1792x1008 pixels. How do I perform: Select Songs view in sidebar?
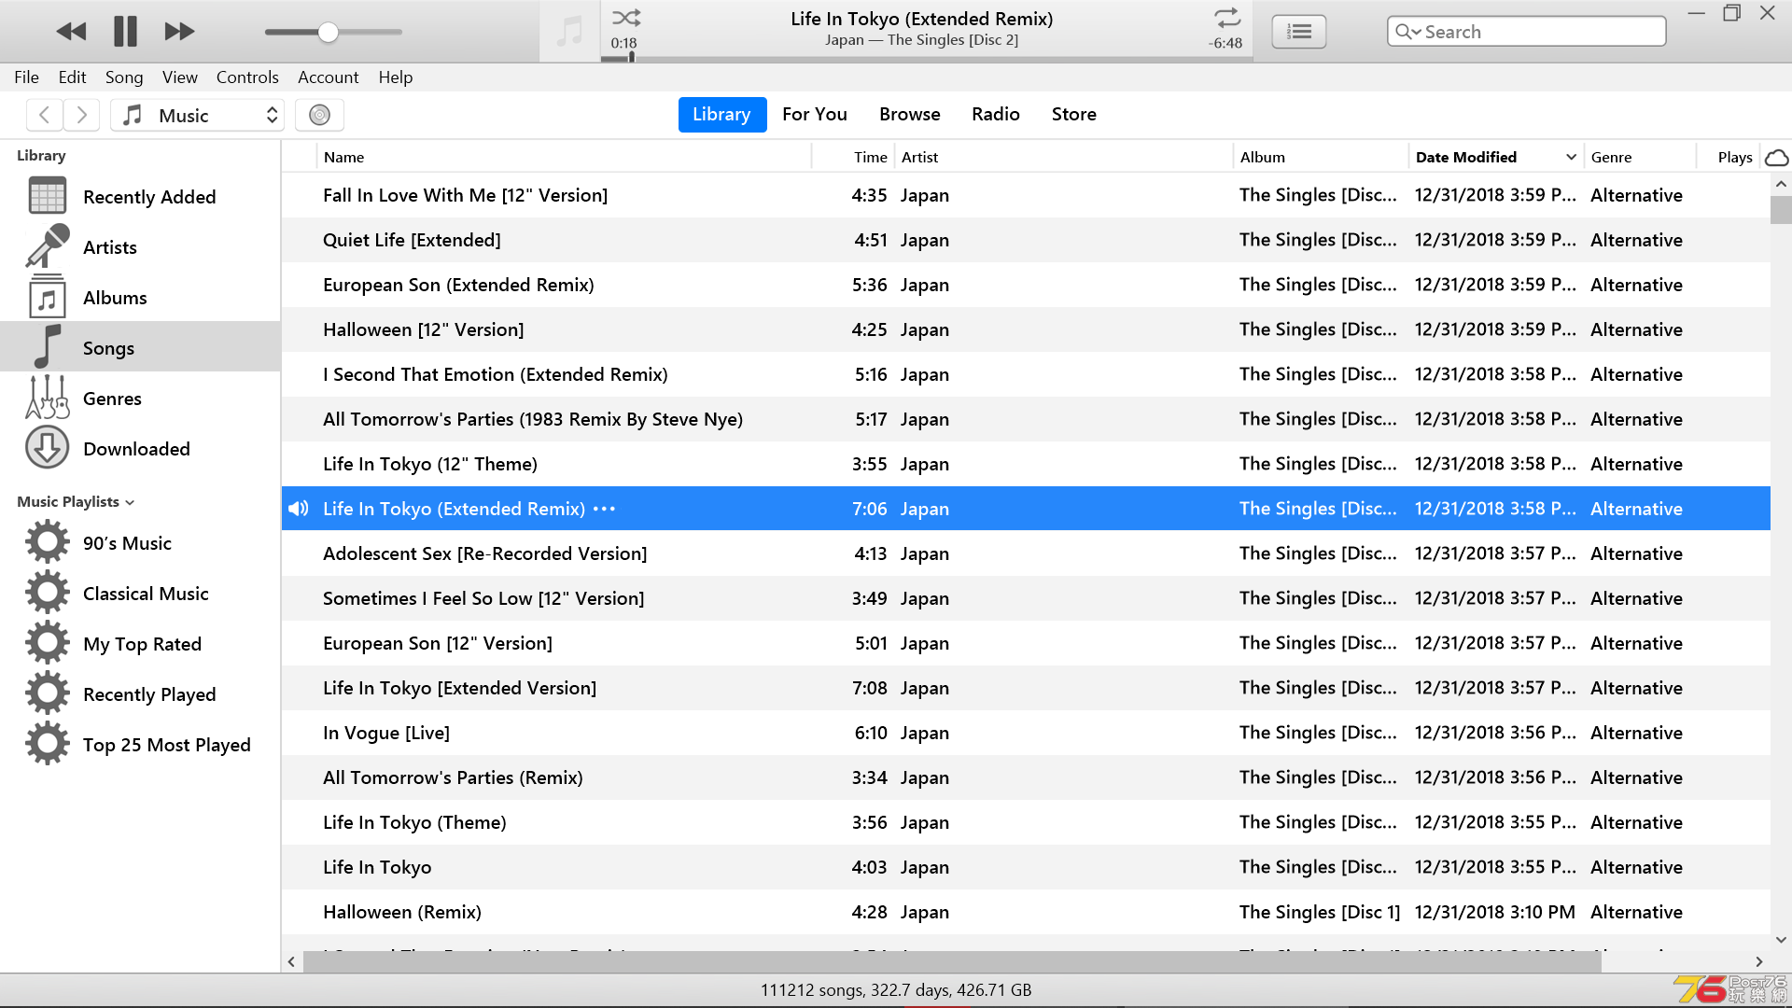140,347
